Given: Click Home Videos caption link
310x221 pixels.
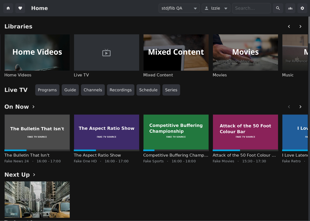Looking at the screenshot, I should click(18, 75).
